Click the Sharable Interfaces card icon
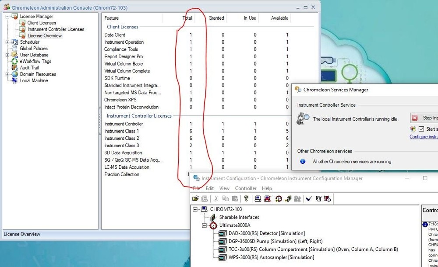This screenshot has height=267, width=438. pos(213,217)
